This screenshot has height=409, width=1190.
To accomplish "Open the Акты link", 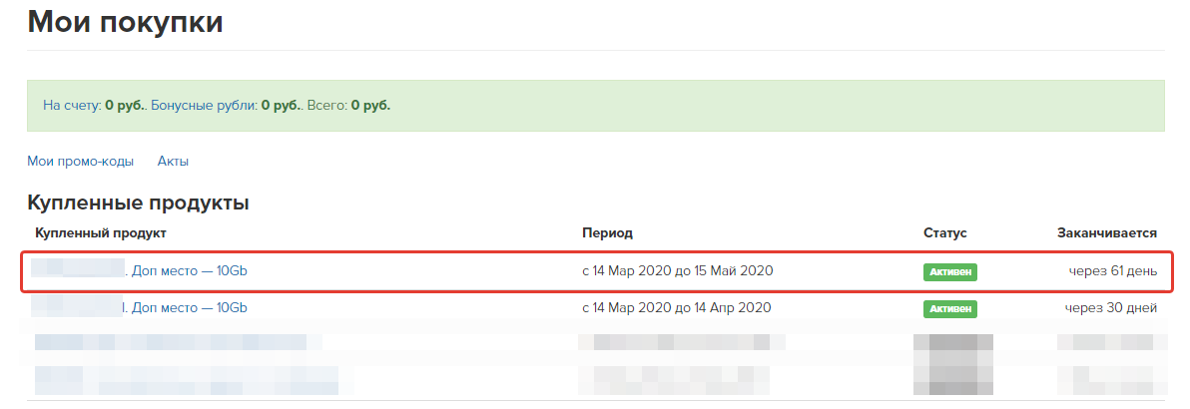I will pos(173,161).
